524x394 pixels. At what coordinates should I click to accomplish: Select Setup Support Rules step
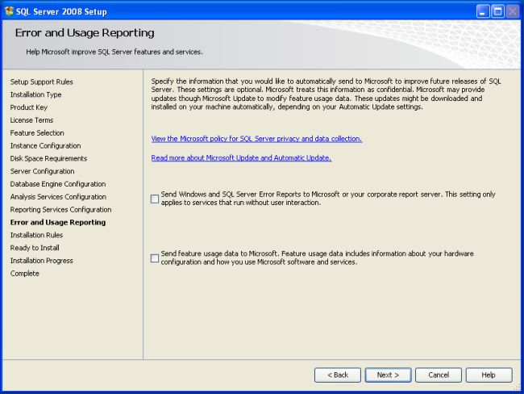click(x=41, y=82)
